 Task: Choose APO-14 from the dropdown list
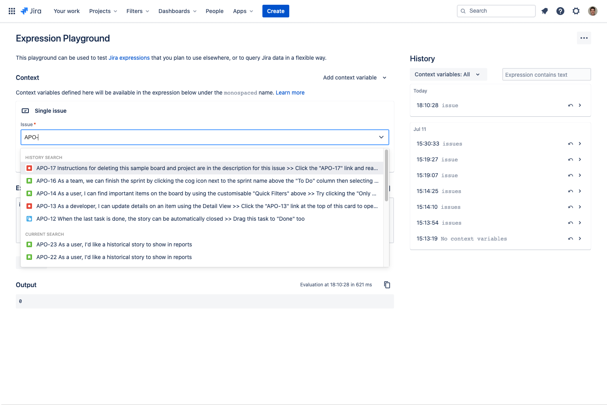[x=202, y=193]
